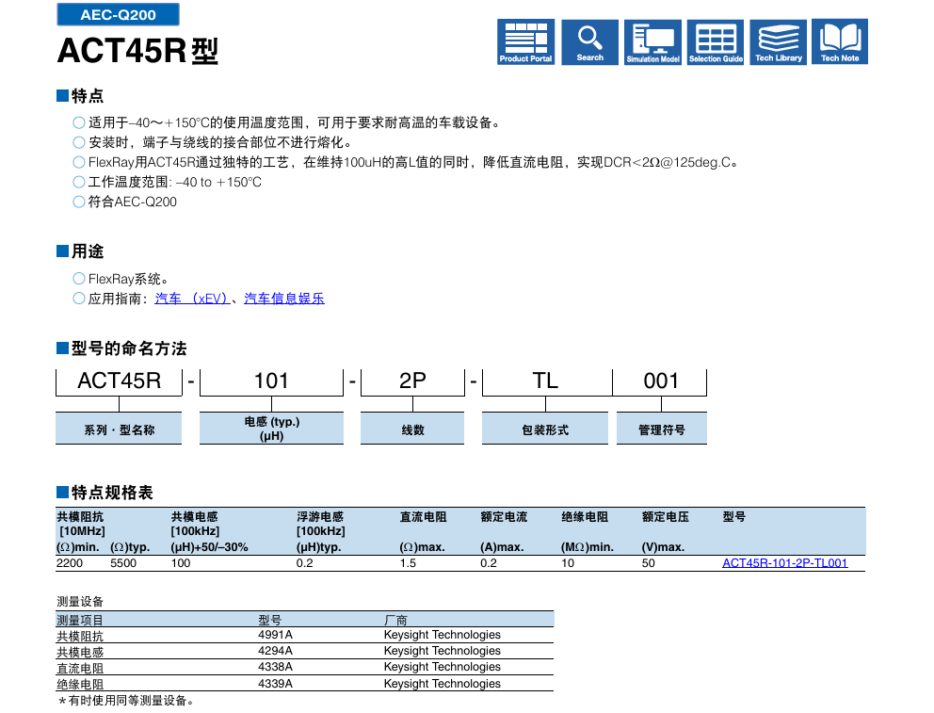Click the 电感 (typ.) (μH) label
This screenshot has height=713, width=934.
271,429
